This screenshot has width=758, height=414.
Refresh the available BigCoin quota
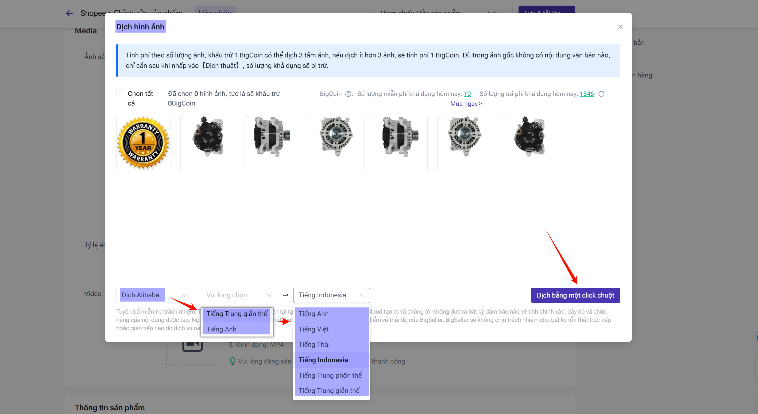point(601,94)
